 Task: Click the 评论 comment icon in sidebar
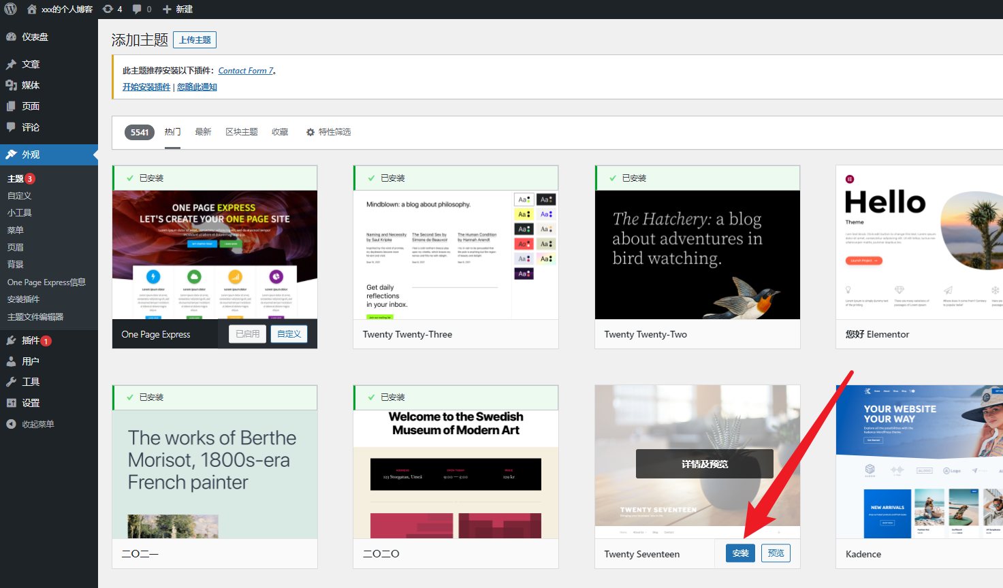(x=11, y=127)
